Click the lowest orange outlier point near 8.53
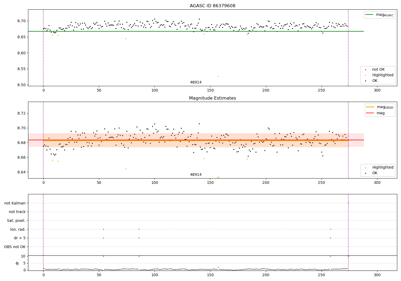The height and width of the screenshot is (281, 401). pos(218,76)
